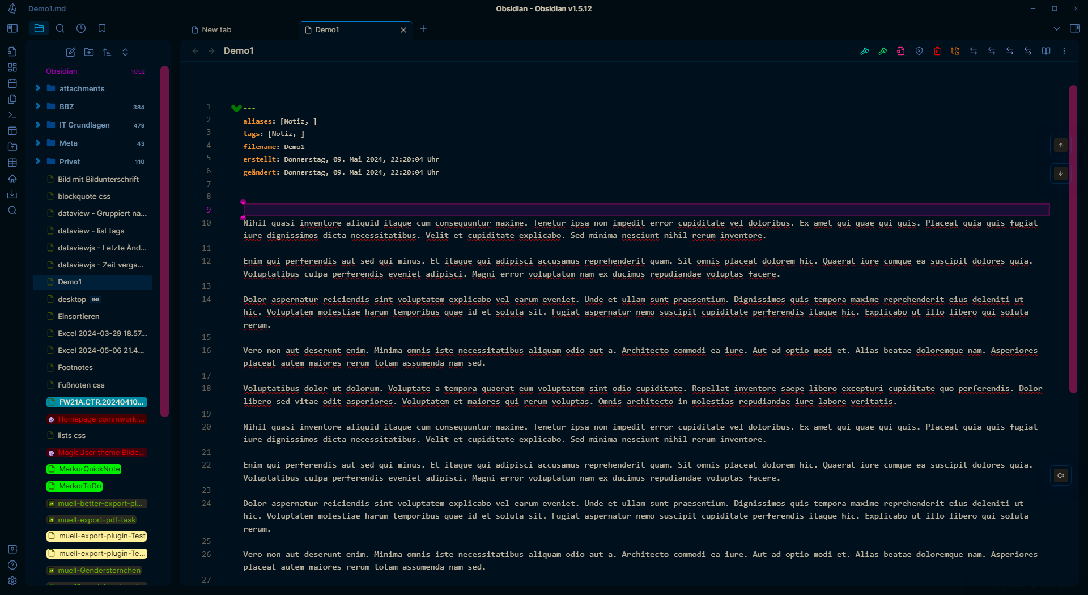
Task: Open the terminal command icon in ribbon
Action: click(x=12, y=115)
